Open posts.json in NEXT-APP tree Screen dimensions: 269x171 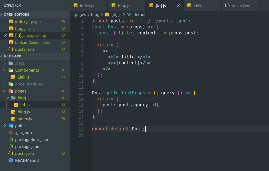(25, 153)
